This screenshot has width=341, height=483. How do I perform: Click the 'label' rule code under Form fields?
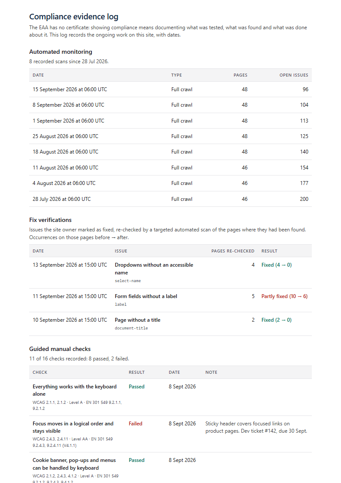tap(121, 305)
